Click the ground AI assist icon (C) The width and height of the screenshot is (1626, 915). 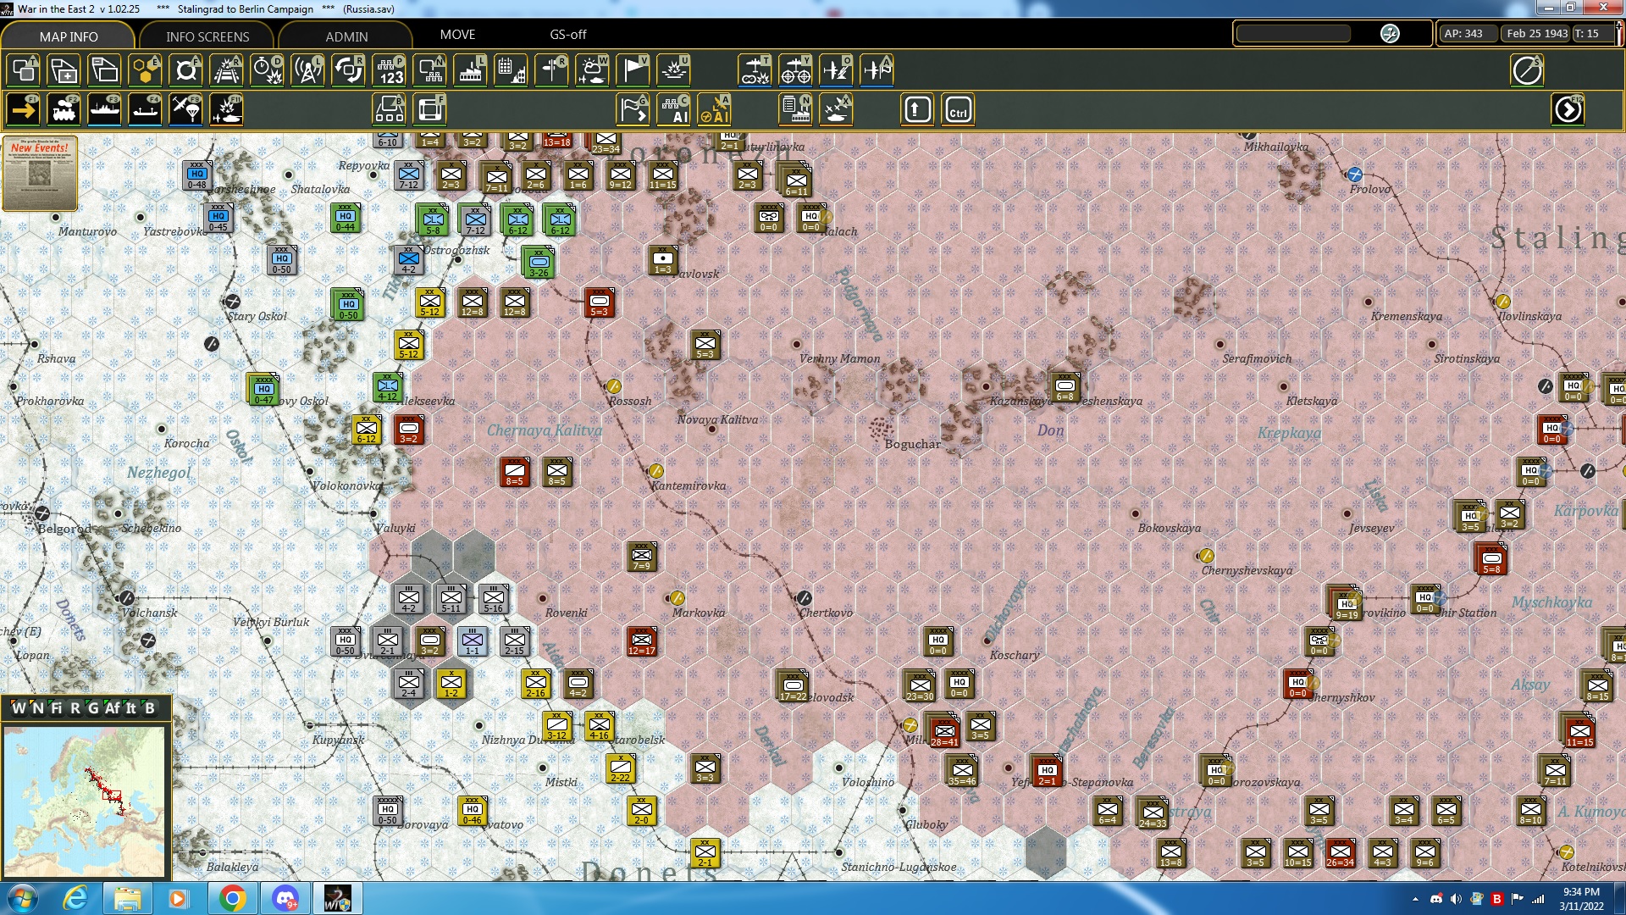pyautogui.click(x=676, y=108)
